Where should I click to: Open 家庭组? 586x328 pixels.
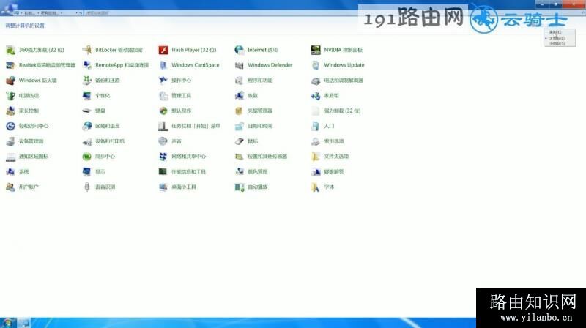pos(324,96)
